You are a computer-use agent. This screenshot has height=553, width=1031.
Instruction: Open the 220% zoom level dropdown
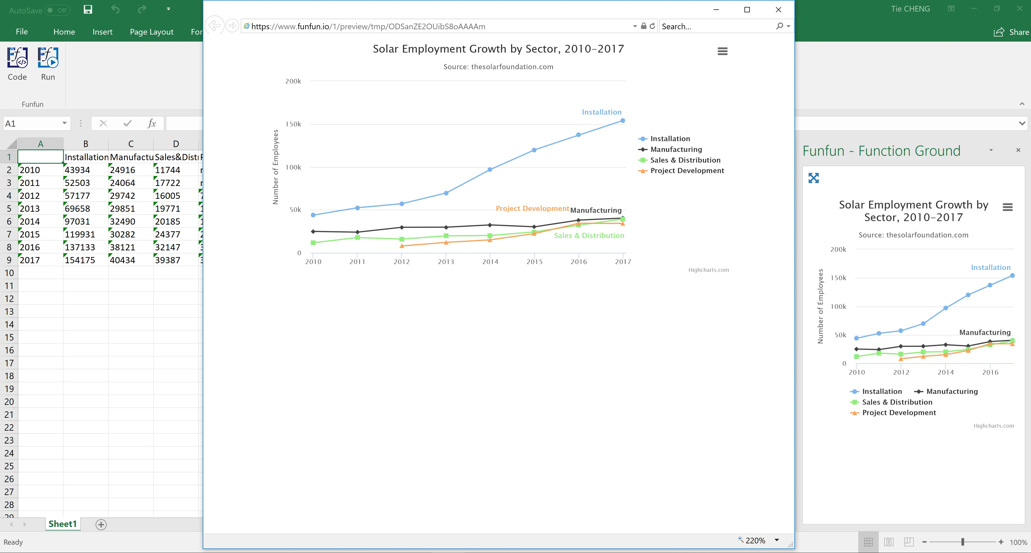point(776,540)
